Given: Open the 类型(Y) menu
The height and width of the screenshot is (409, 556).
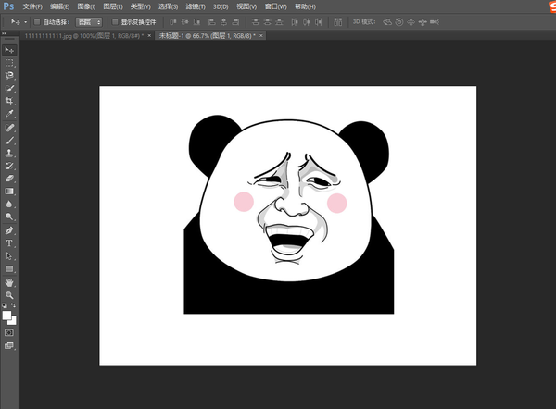Looking at the screenshot, I should 141,6.
